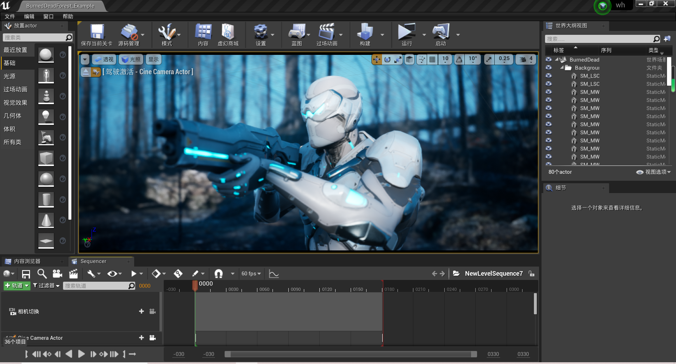The image size is (676, 364).
Task: Open the viewport options dropdown arrow
Action: (85, 59)
